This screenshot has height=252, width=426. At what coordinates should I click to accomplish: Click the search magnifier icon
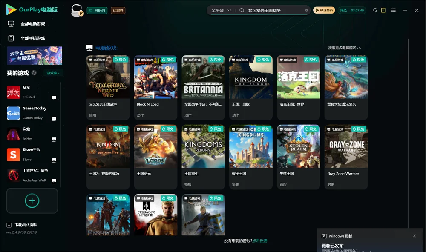click(242, 10)
